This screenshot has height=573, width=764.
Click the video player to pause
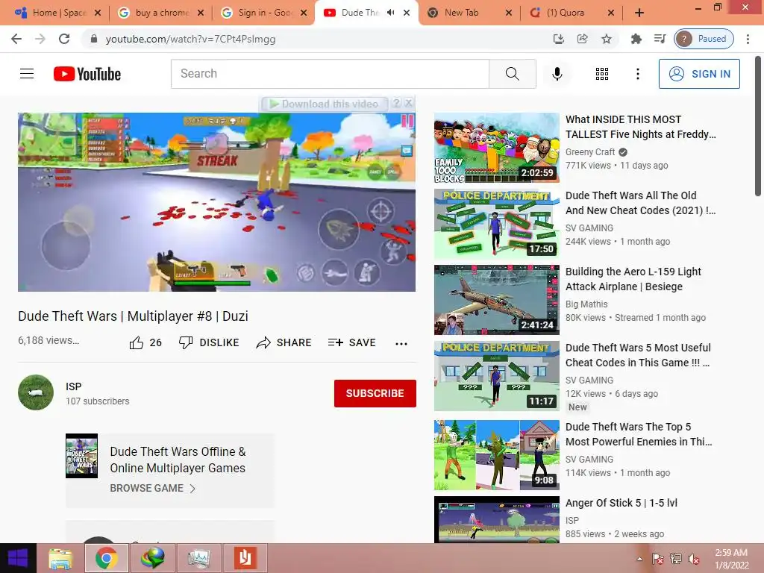(x=216, y=202)
